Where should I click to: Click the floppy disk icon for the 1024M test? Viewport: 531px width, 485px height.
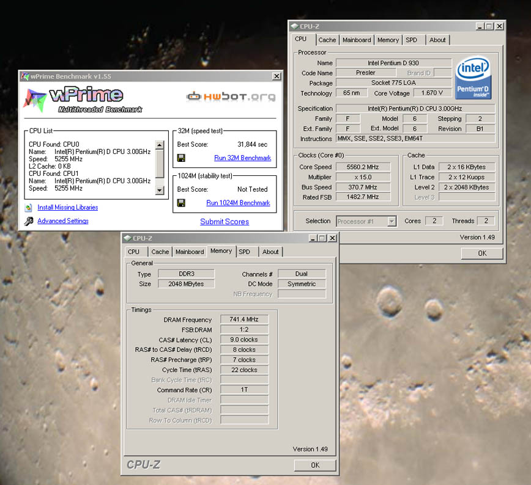click(x=181, y=203)
